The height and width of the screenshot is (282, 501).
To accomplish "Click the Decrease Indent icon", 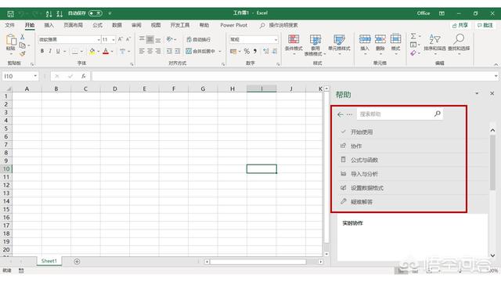I will (169, 51).
